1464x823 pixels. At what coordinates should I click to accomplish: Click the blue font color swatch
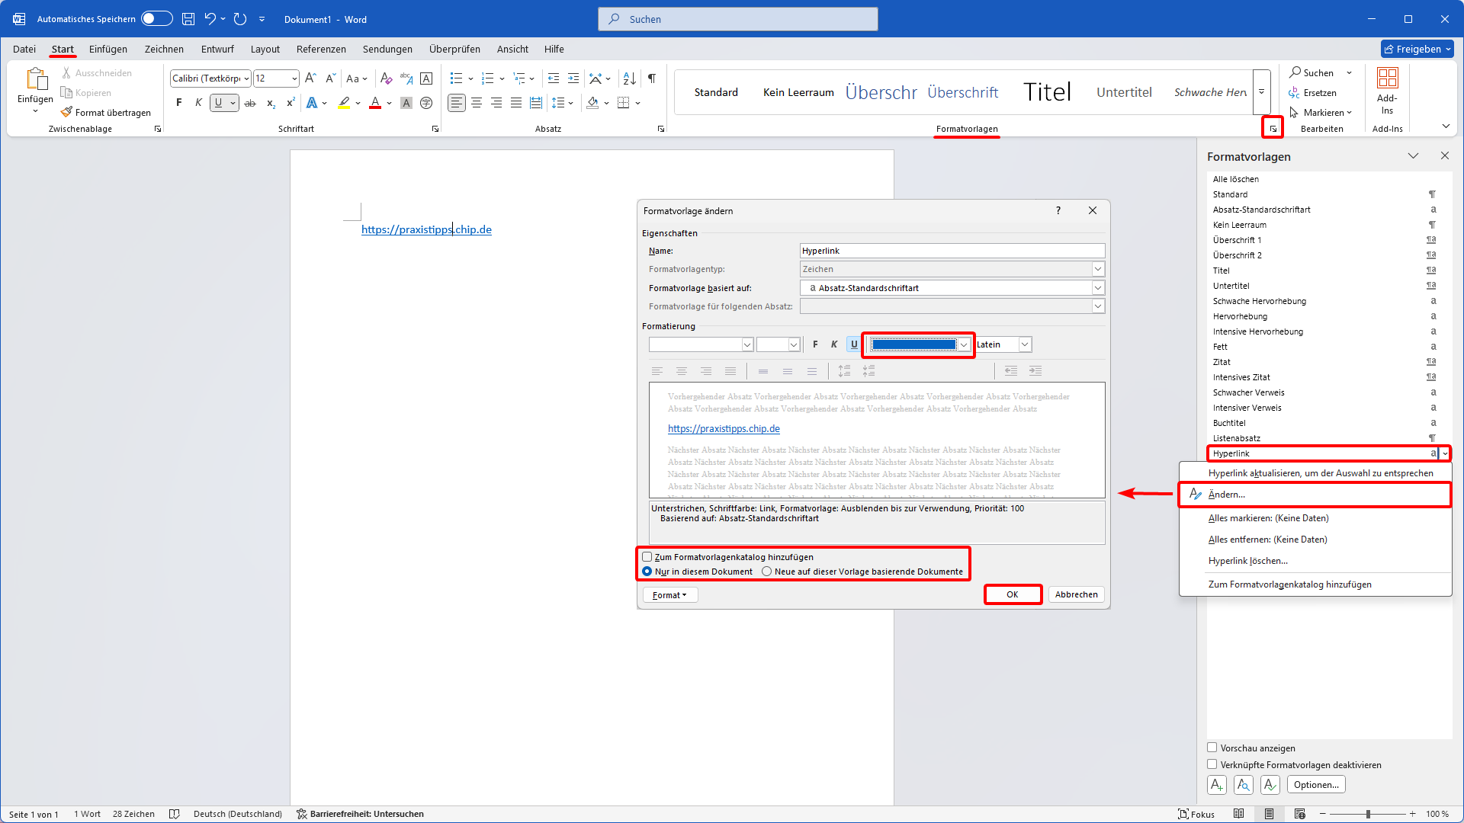point(913,344)
